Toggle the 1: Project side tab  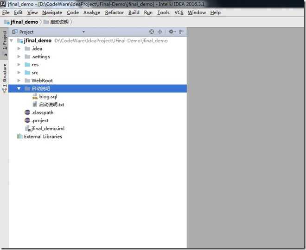[4, 43]
